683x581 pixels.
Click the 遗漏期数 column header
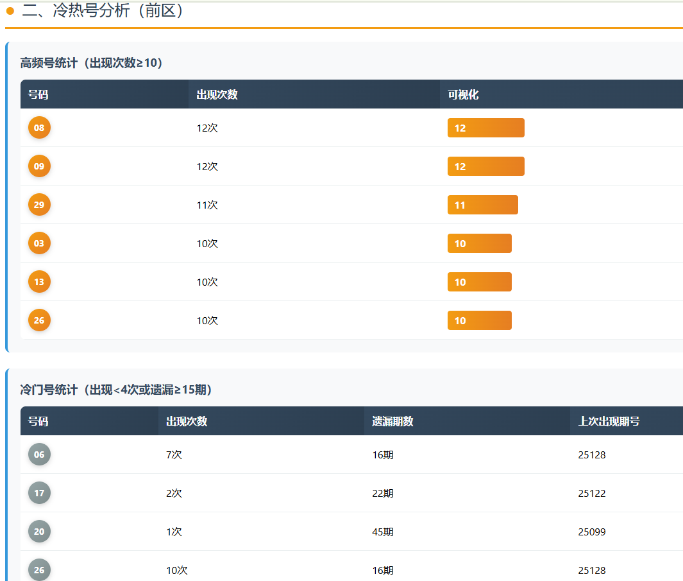click(392, 421)
